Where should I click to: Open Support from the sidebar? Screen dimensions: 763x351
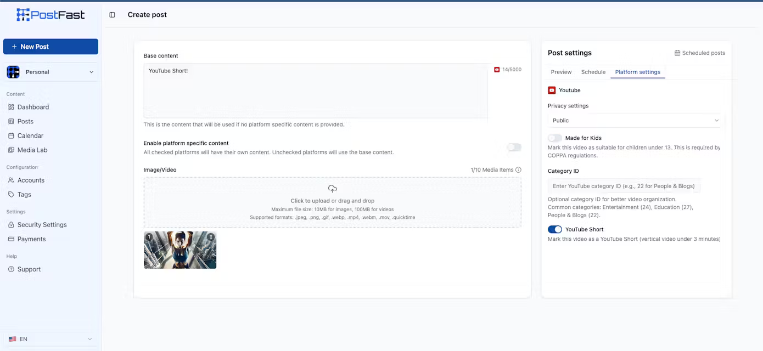click(29, 269)
